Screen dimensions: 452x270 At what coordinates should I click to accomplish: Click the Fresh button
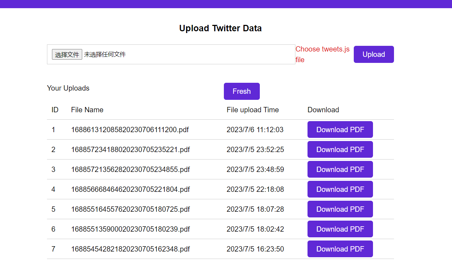(x=242, y=91)
